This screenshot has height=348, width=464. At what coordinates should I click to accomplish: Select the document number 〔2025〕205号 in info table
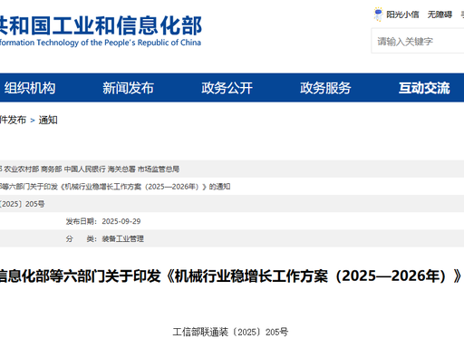pyautogui.click(x=23, y=204)
